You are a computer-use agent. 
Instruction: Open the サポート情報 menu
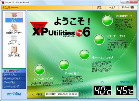click(x=128, y=8)
